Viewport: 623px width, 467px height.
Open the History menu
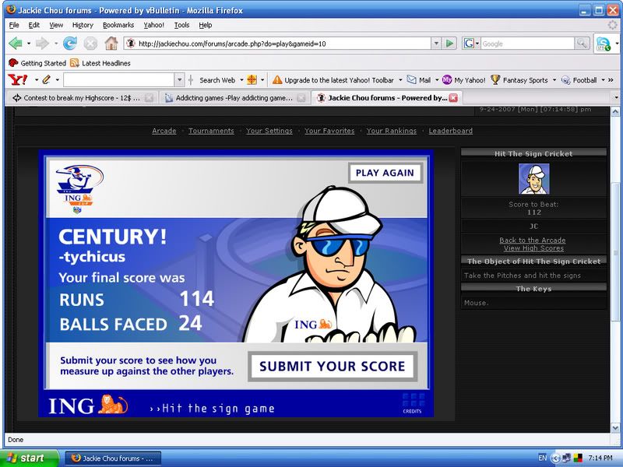(x=83, y=25)
